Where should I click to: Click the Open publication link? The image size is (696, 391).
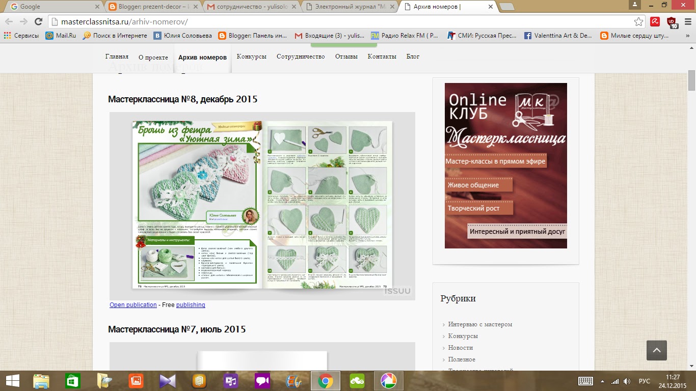(x=133, y=305)
